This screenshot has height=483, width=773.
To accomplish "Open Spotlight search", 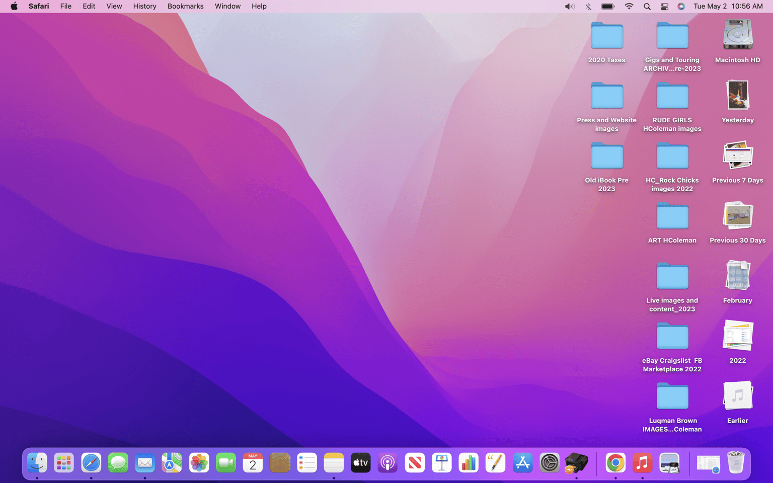I will 647,6.
